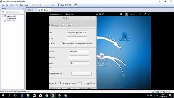Image resolution: width=174 pixels, height=98 pixels.
Task: Click the taskbar search icon
Action: [x=9, y=96]
